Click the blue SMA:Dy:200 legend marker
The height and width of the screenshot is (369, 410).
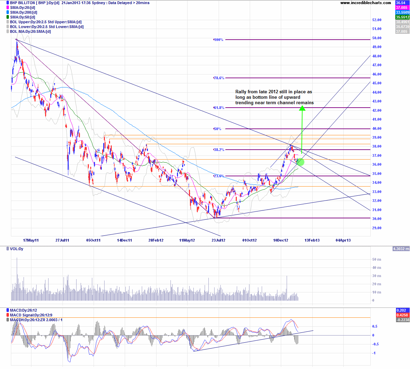8,12
